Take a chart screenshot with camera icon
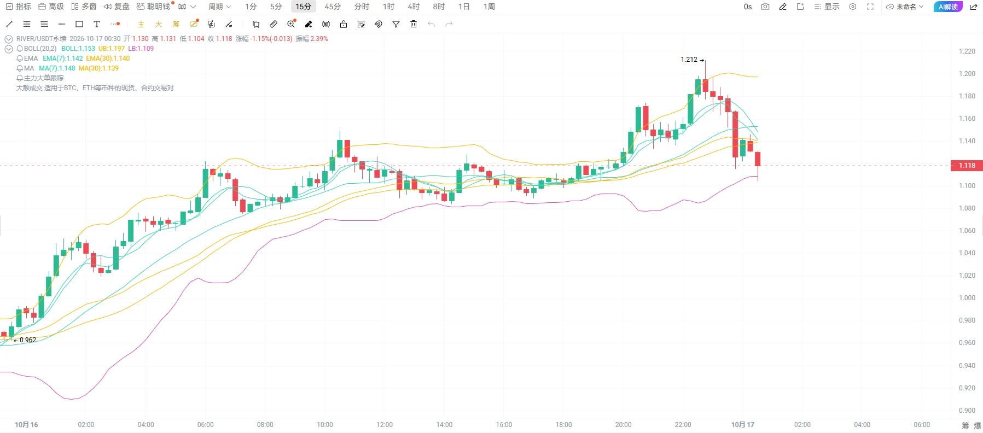983x433 pixels. [765, 7]
